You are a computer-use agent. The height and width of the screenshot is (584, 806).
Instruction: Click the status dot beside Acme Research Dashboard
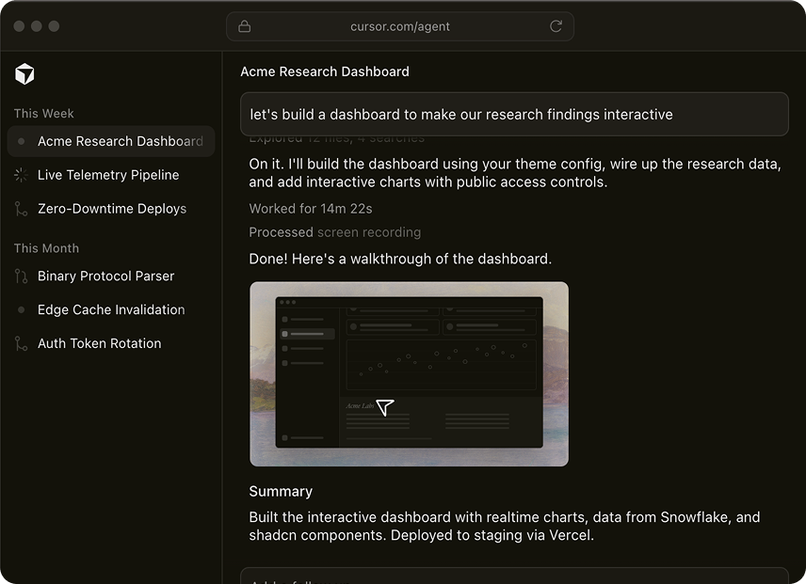[x=22, y=142]
